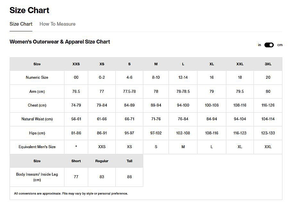The width and height of the screenshot is (292, 207).
Task: Click the Short inseam column header
Action: (76, 161)
